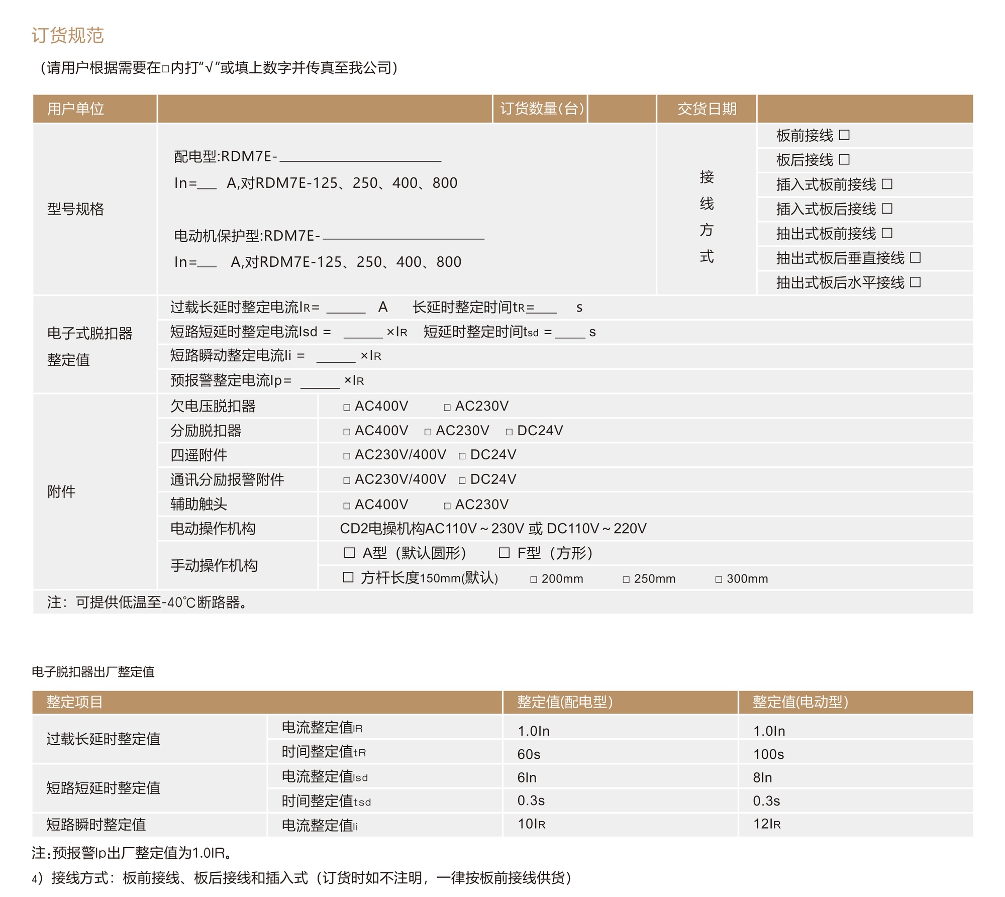1005x897 pixels.
Task: Click the 用户单位 blank header field
Action: [325, 109]
